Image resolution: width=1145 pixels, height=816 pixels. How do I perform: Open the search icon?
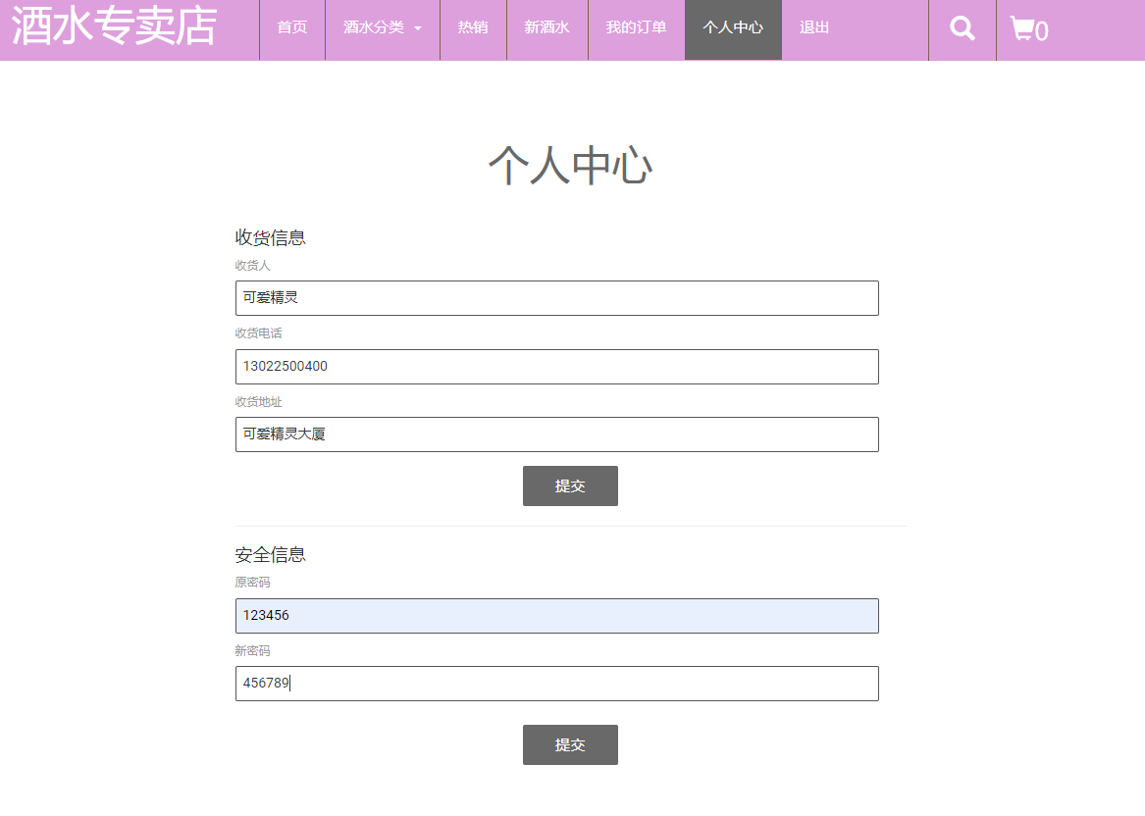pyautogui.click(x=962, y=27)
